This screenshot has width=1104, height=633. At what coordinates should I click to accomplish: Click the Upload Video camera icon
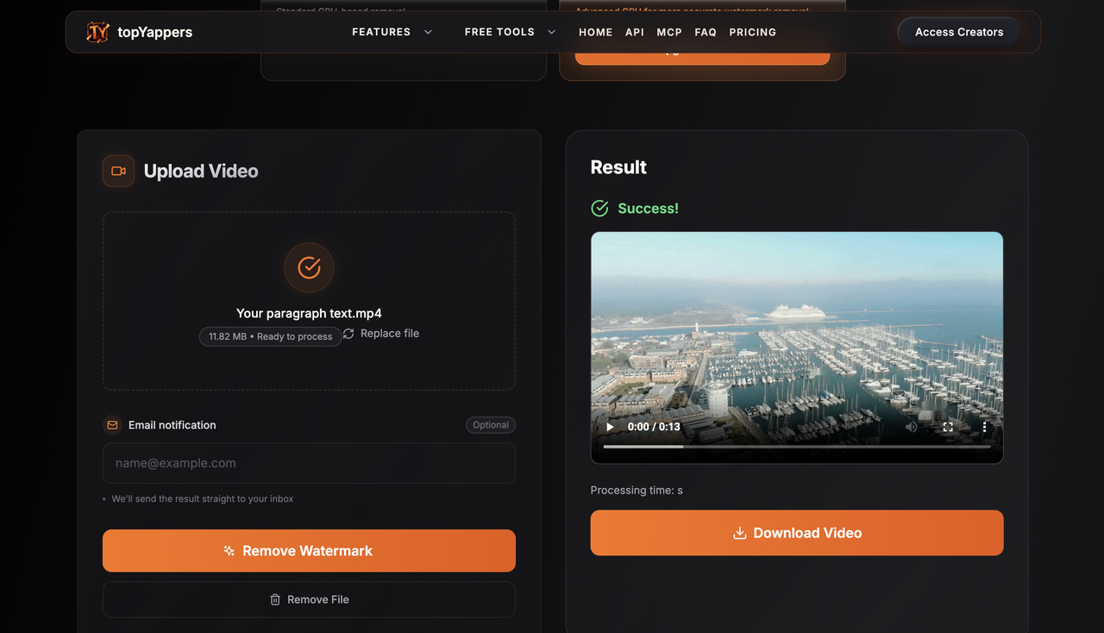(118, 171)
